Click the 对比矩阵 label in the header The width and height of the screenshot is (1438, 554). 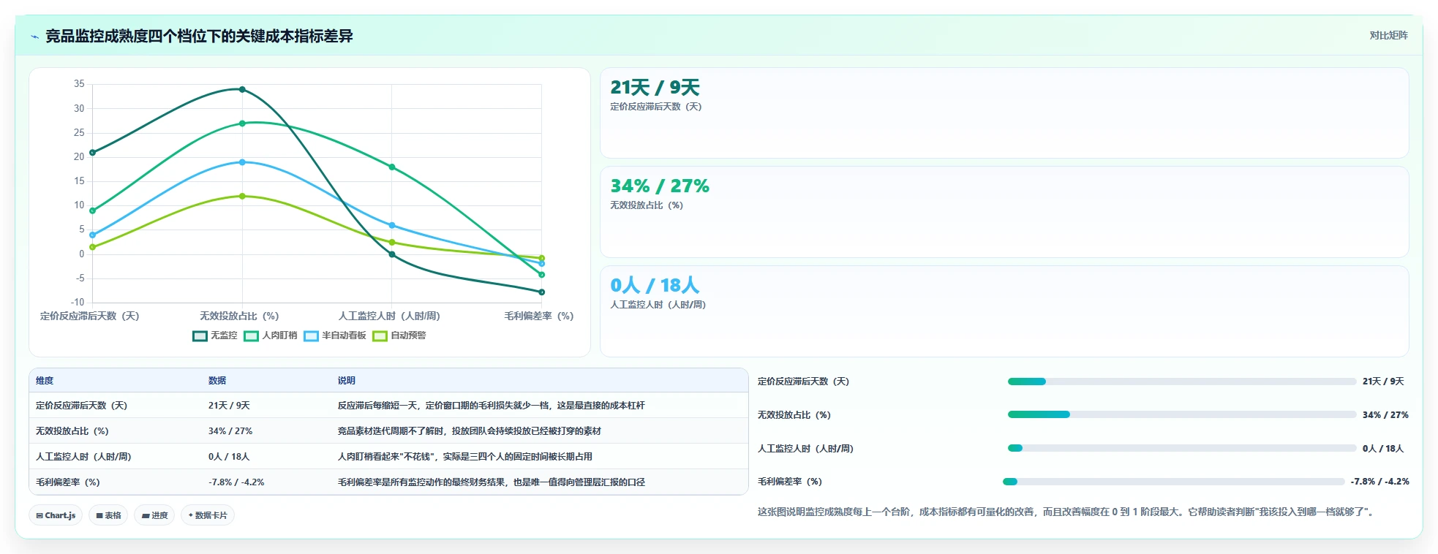1388,35
